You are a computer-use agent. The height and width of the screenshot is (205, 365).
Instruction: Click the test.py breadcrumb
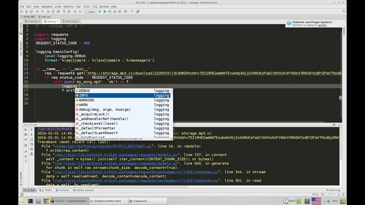tap(44, 17)
